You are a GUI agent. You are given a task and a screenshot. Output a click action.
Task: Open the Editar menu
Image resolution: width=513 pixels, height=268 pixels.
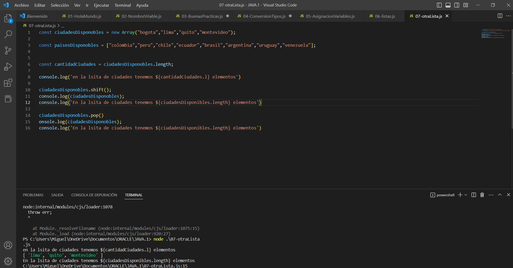pos(40,5)
